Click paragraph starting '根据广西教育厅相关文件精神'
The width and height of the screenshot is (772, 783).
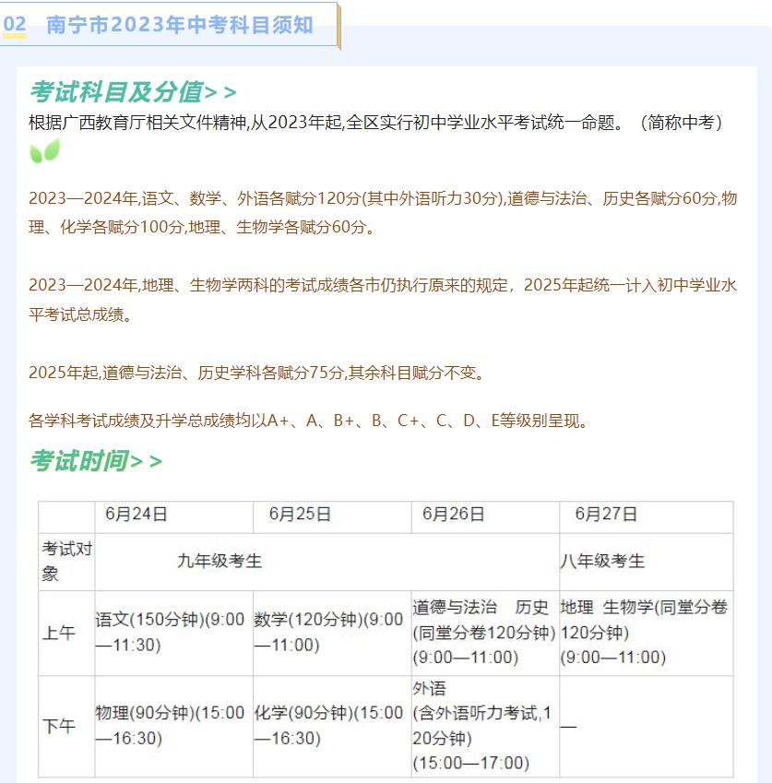(x=375, y=123)
